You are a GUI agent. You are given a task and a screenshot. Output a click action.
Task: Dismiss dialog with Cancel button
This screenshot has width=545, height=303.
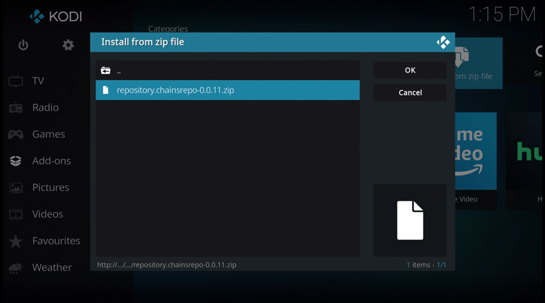(x=410, y=93)
